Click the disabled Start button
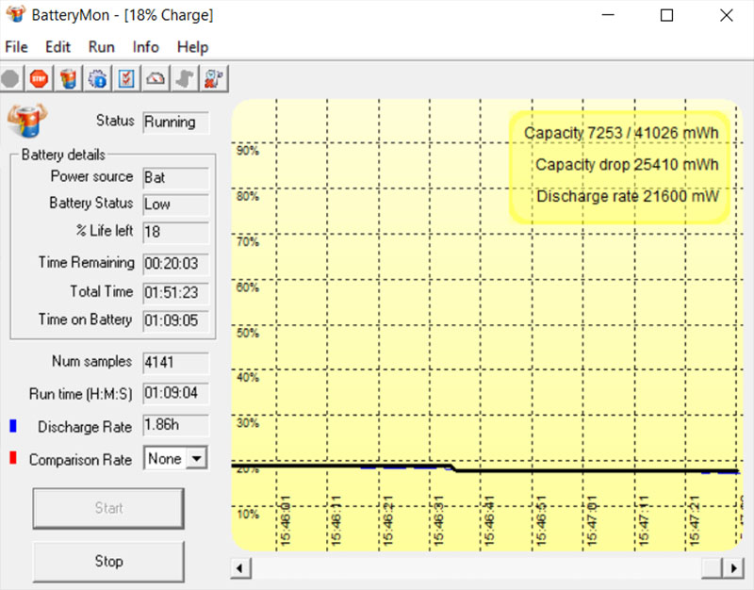This screenshot has height=590, width=754. (108, 508)
